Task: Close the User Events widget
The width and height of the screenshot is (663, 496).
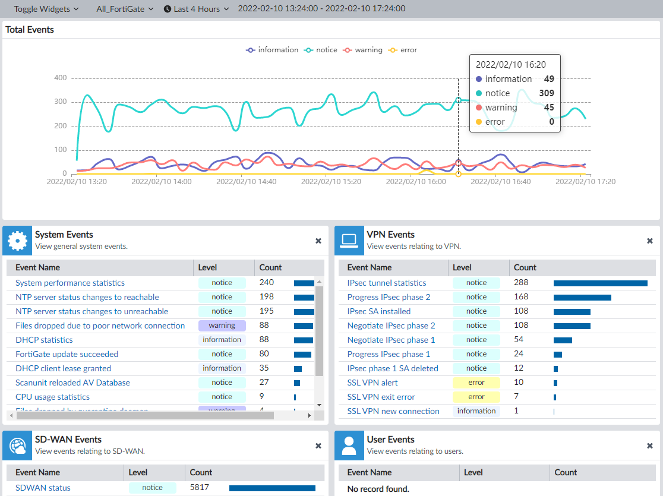Action: (650, 446)
